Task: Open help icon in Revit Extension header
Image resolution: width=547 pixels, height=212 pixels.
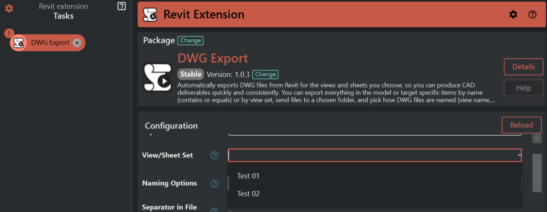Action: [532, 14]
